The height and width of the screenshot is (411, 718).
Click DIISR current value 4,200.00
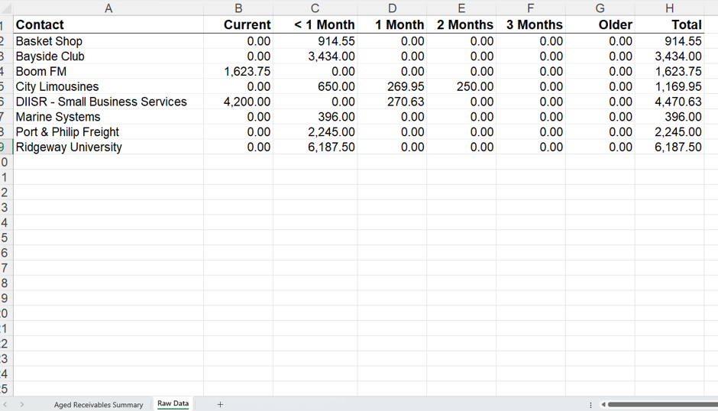click(238, 102)
